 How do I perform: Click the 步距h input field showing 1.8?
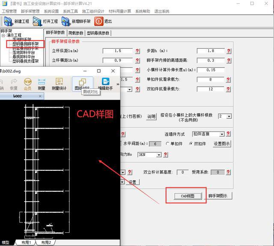click(x=211, y=51)
